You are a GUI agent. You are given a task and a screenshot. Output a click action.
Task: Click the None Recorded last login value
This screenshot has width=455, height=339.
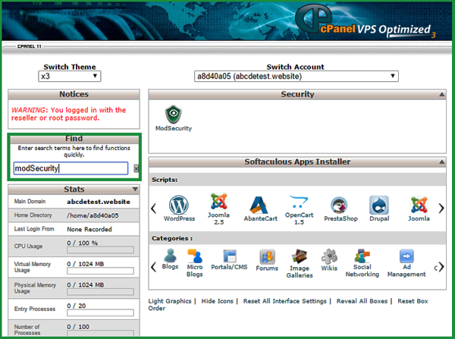[89, 229]
